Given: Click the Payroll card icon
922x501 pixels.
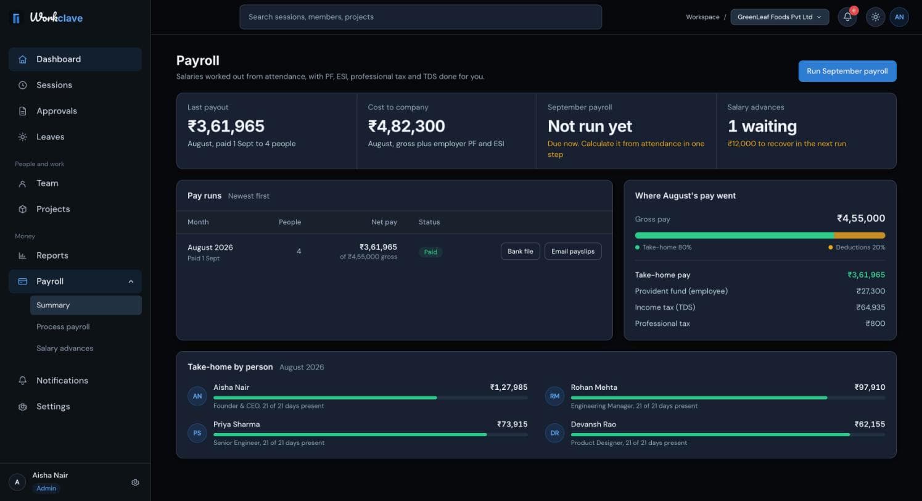Looking at the screenshot, I should pos(23,281).
